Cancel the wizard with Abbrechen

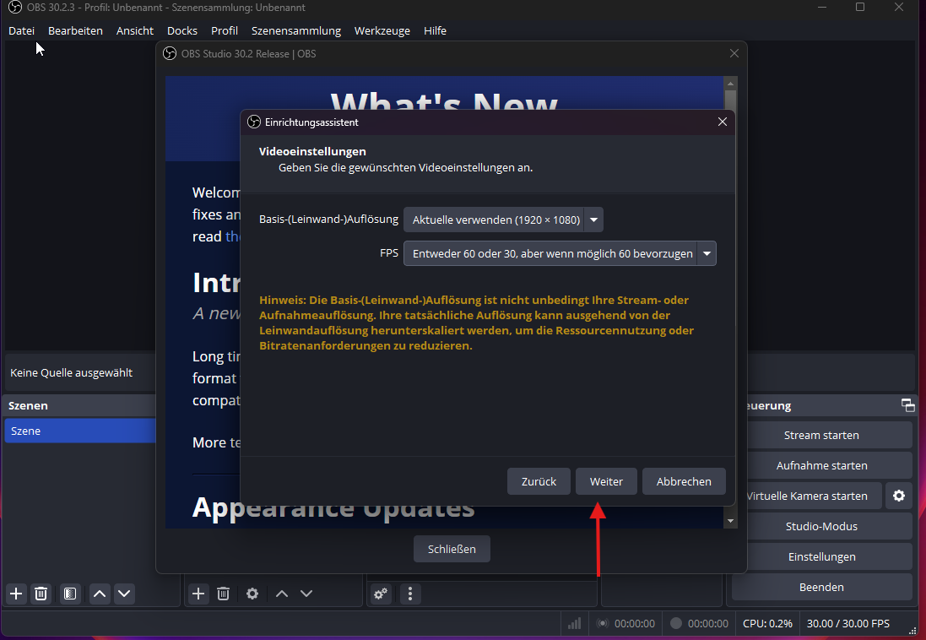(684, 481)
